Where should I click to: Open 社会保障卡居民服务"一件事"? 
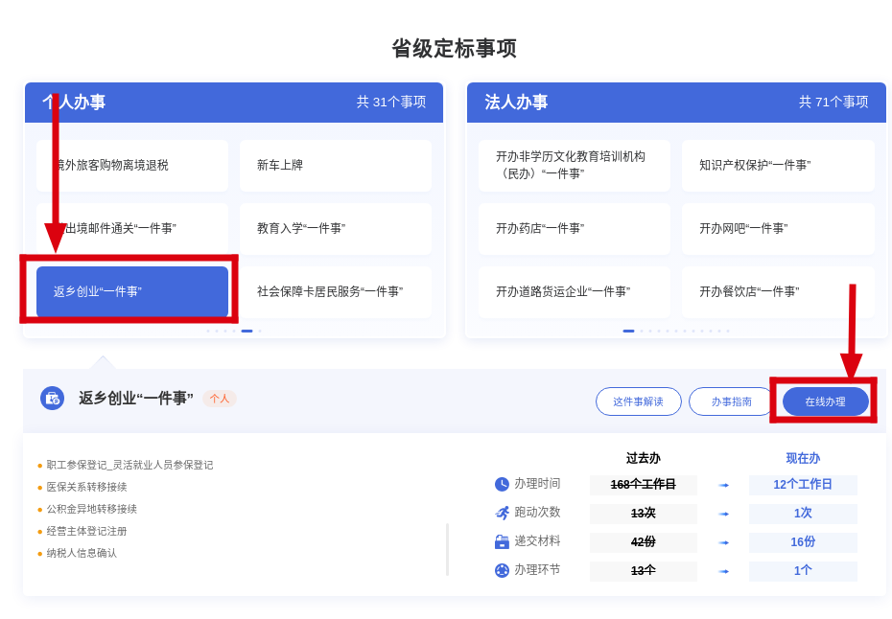(x=335, y=291)
